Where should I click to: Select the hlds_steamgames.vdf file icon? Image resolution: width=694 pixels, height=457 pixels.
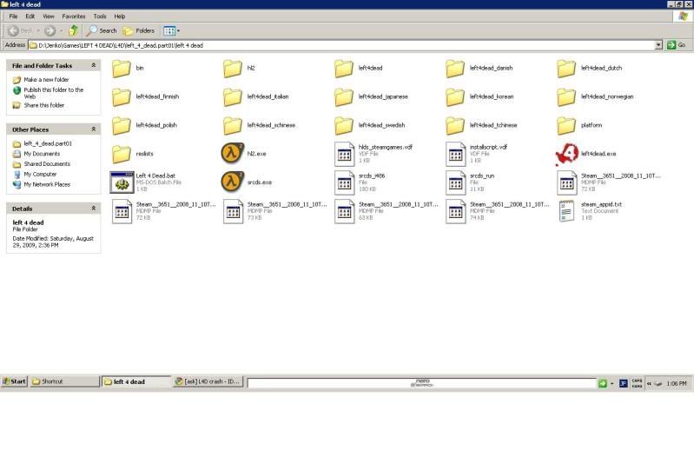tap(344, 154)
